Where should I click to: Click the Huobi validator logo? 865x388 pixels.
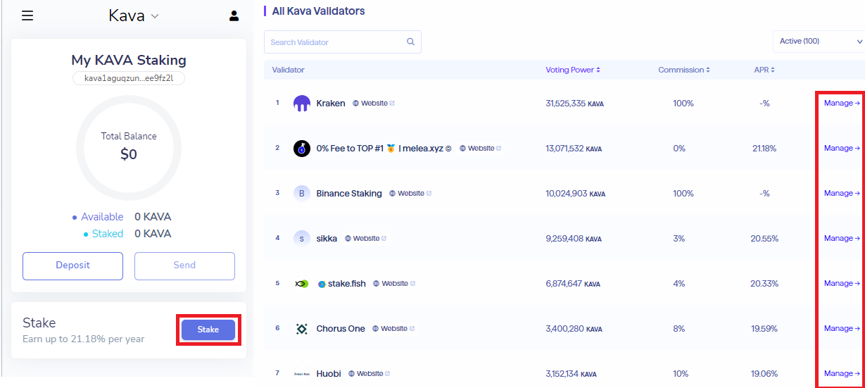302,374
